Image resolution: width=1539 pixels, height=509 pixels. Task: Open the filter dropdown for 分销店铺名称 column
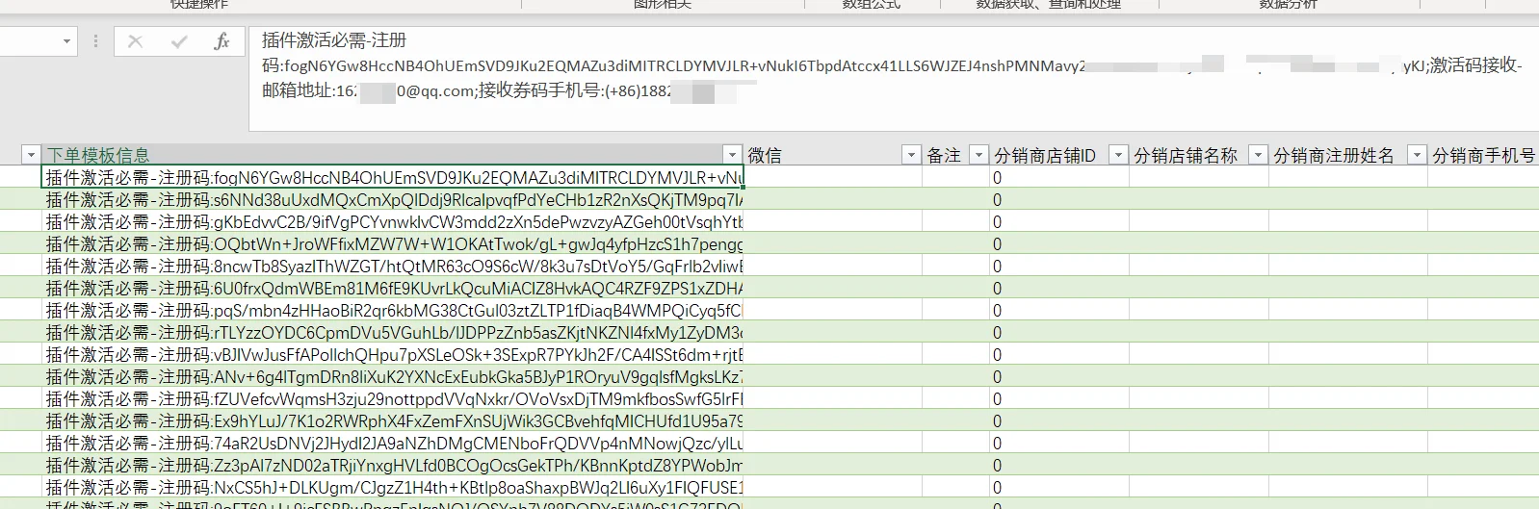(x=1258, y=155)
